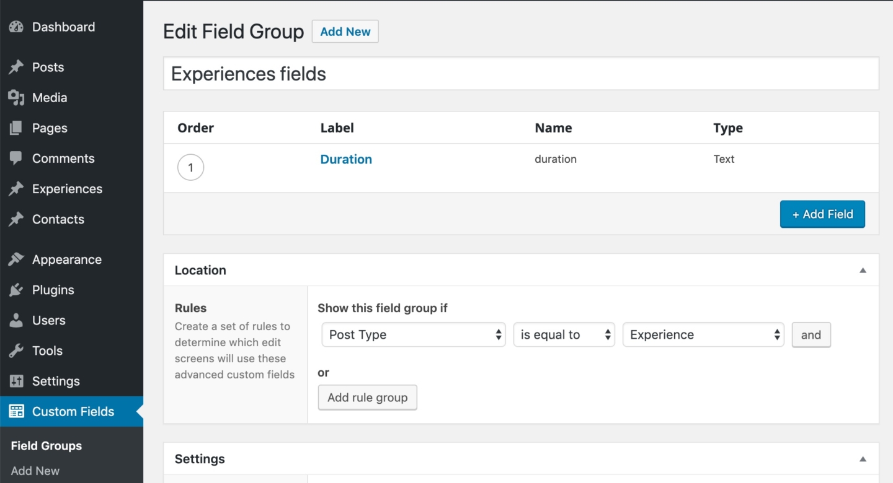Select the Posts pushpin icon
Viewport: 893px width, 483px height.
pos(16,67)
